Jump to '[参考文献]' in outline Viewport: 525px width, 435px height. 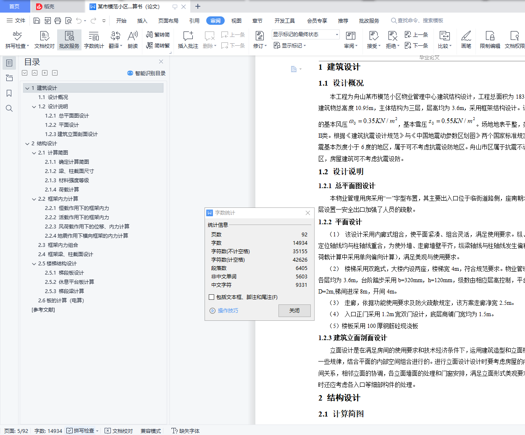point(43,310)
